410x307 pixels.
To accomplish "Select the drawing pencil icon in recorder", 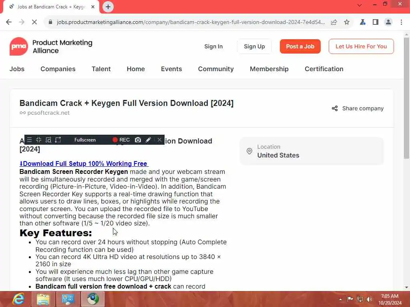I will pyautogui.click(x=148, y=140).
